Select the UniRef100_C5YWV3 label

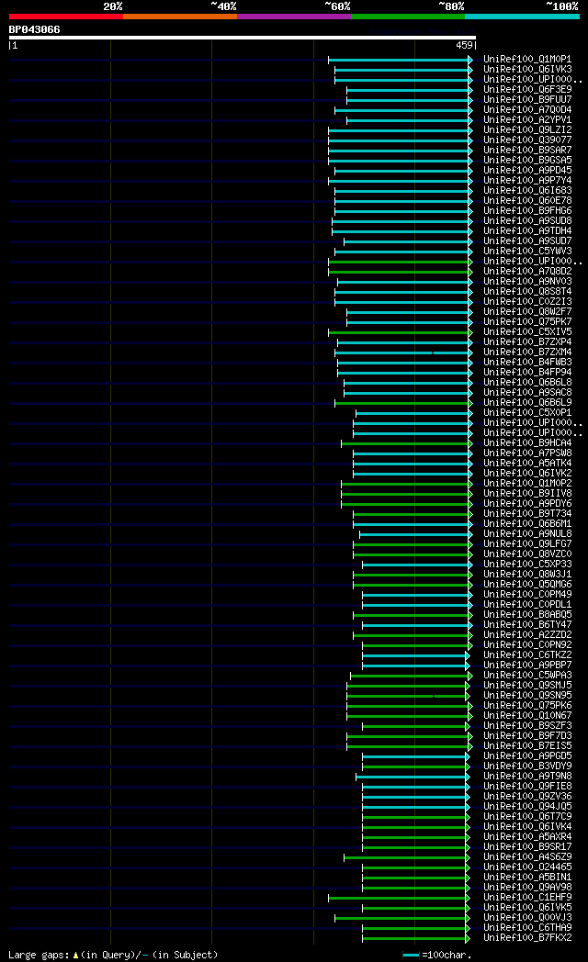coord(527,251)
